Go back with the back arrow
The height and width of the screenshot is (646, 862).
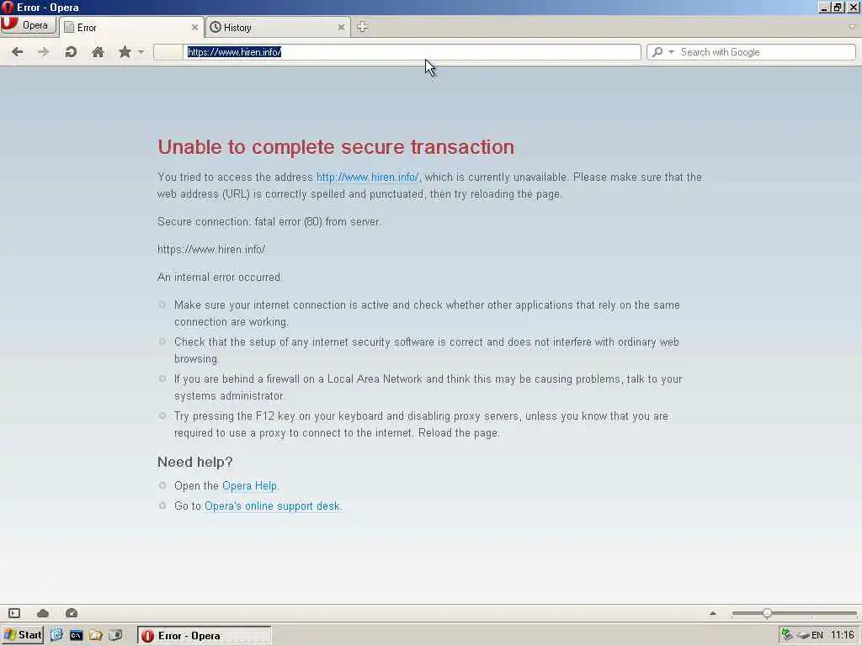point(18,52)
